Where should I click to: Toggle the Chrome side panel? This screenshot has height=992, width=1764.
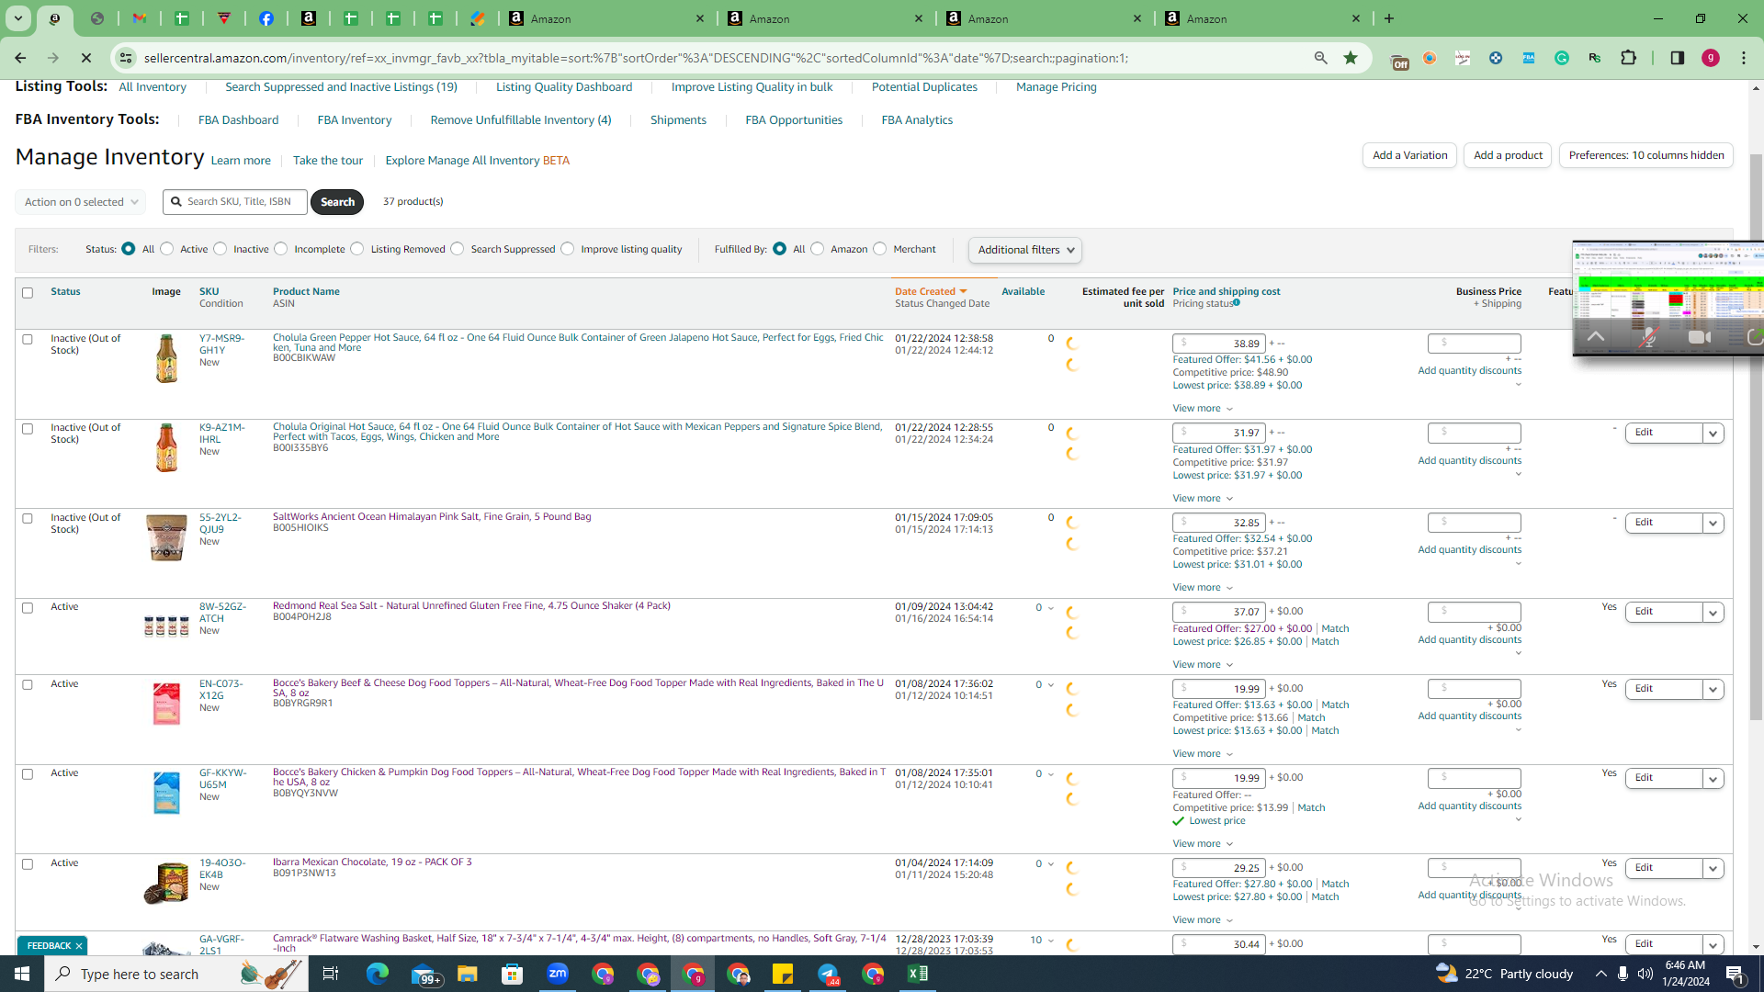[x=1678, y=58]
